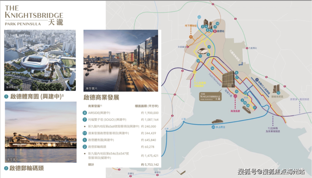Click the 地下購物街 label on the map

[x=191, y=26]
